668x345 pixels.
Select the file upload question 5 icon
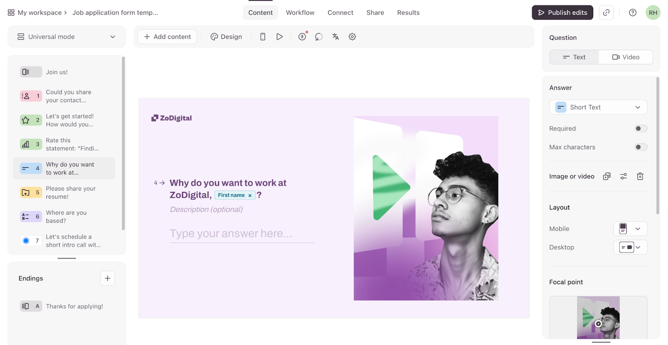click(x=31, y=192)
